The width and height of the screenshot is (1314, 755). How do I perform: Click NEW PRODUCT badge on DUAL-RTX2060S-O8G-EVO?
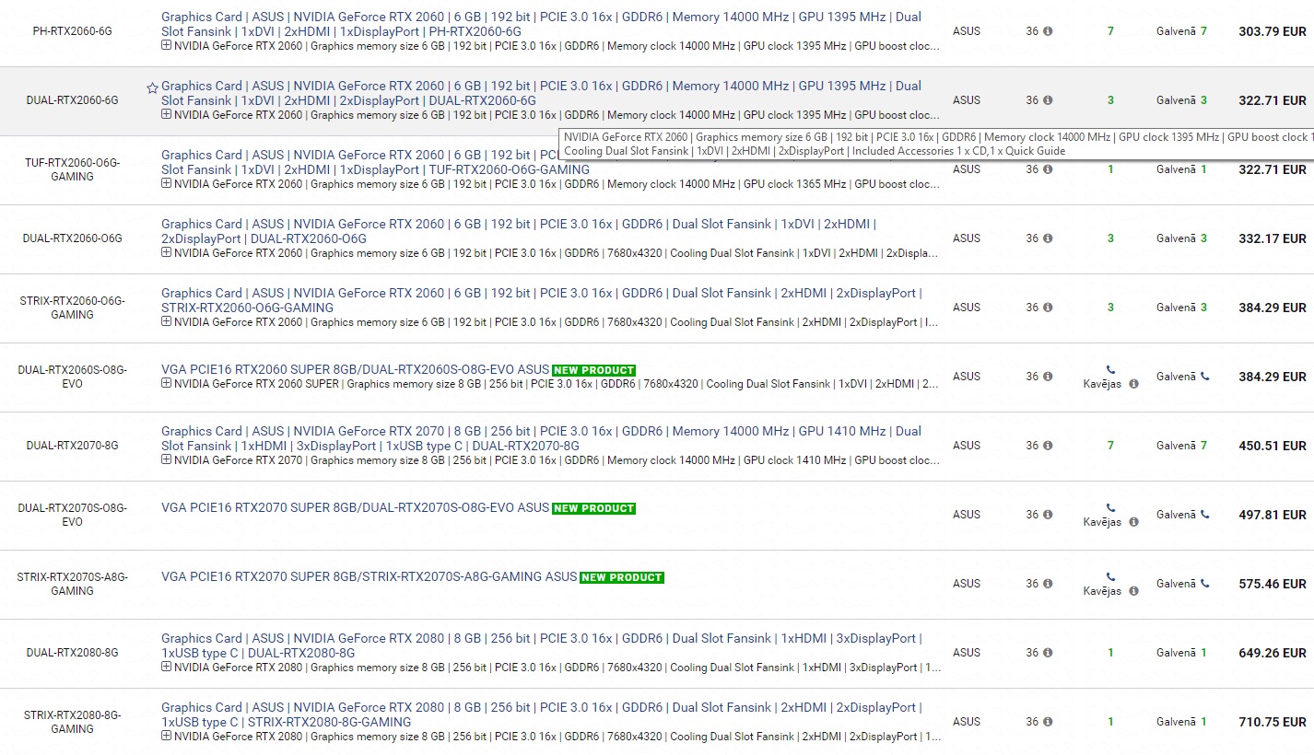593,370
